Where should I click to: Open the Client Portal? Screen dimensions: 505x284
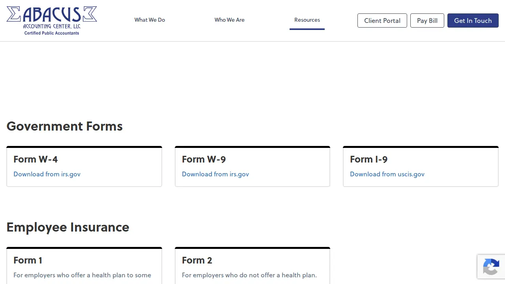[x=382, y=21]
